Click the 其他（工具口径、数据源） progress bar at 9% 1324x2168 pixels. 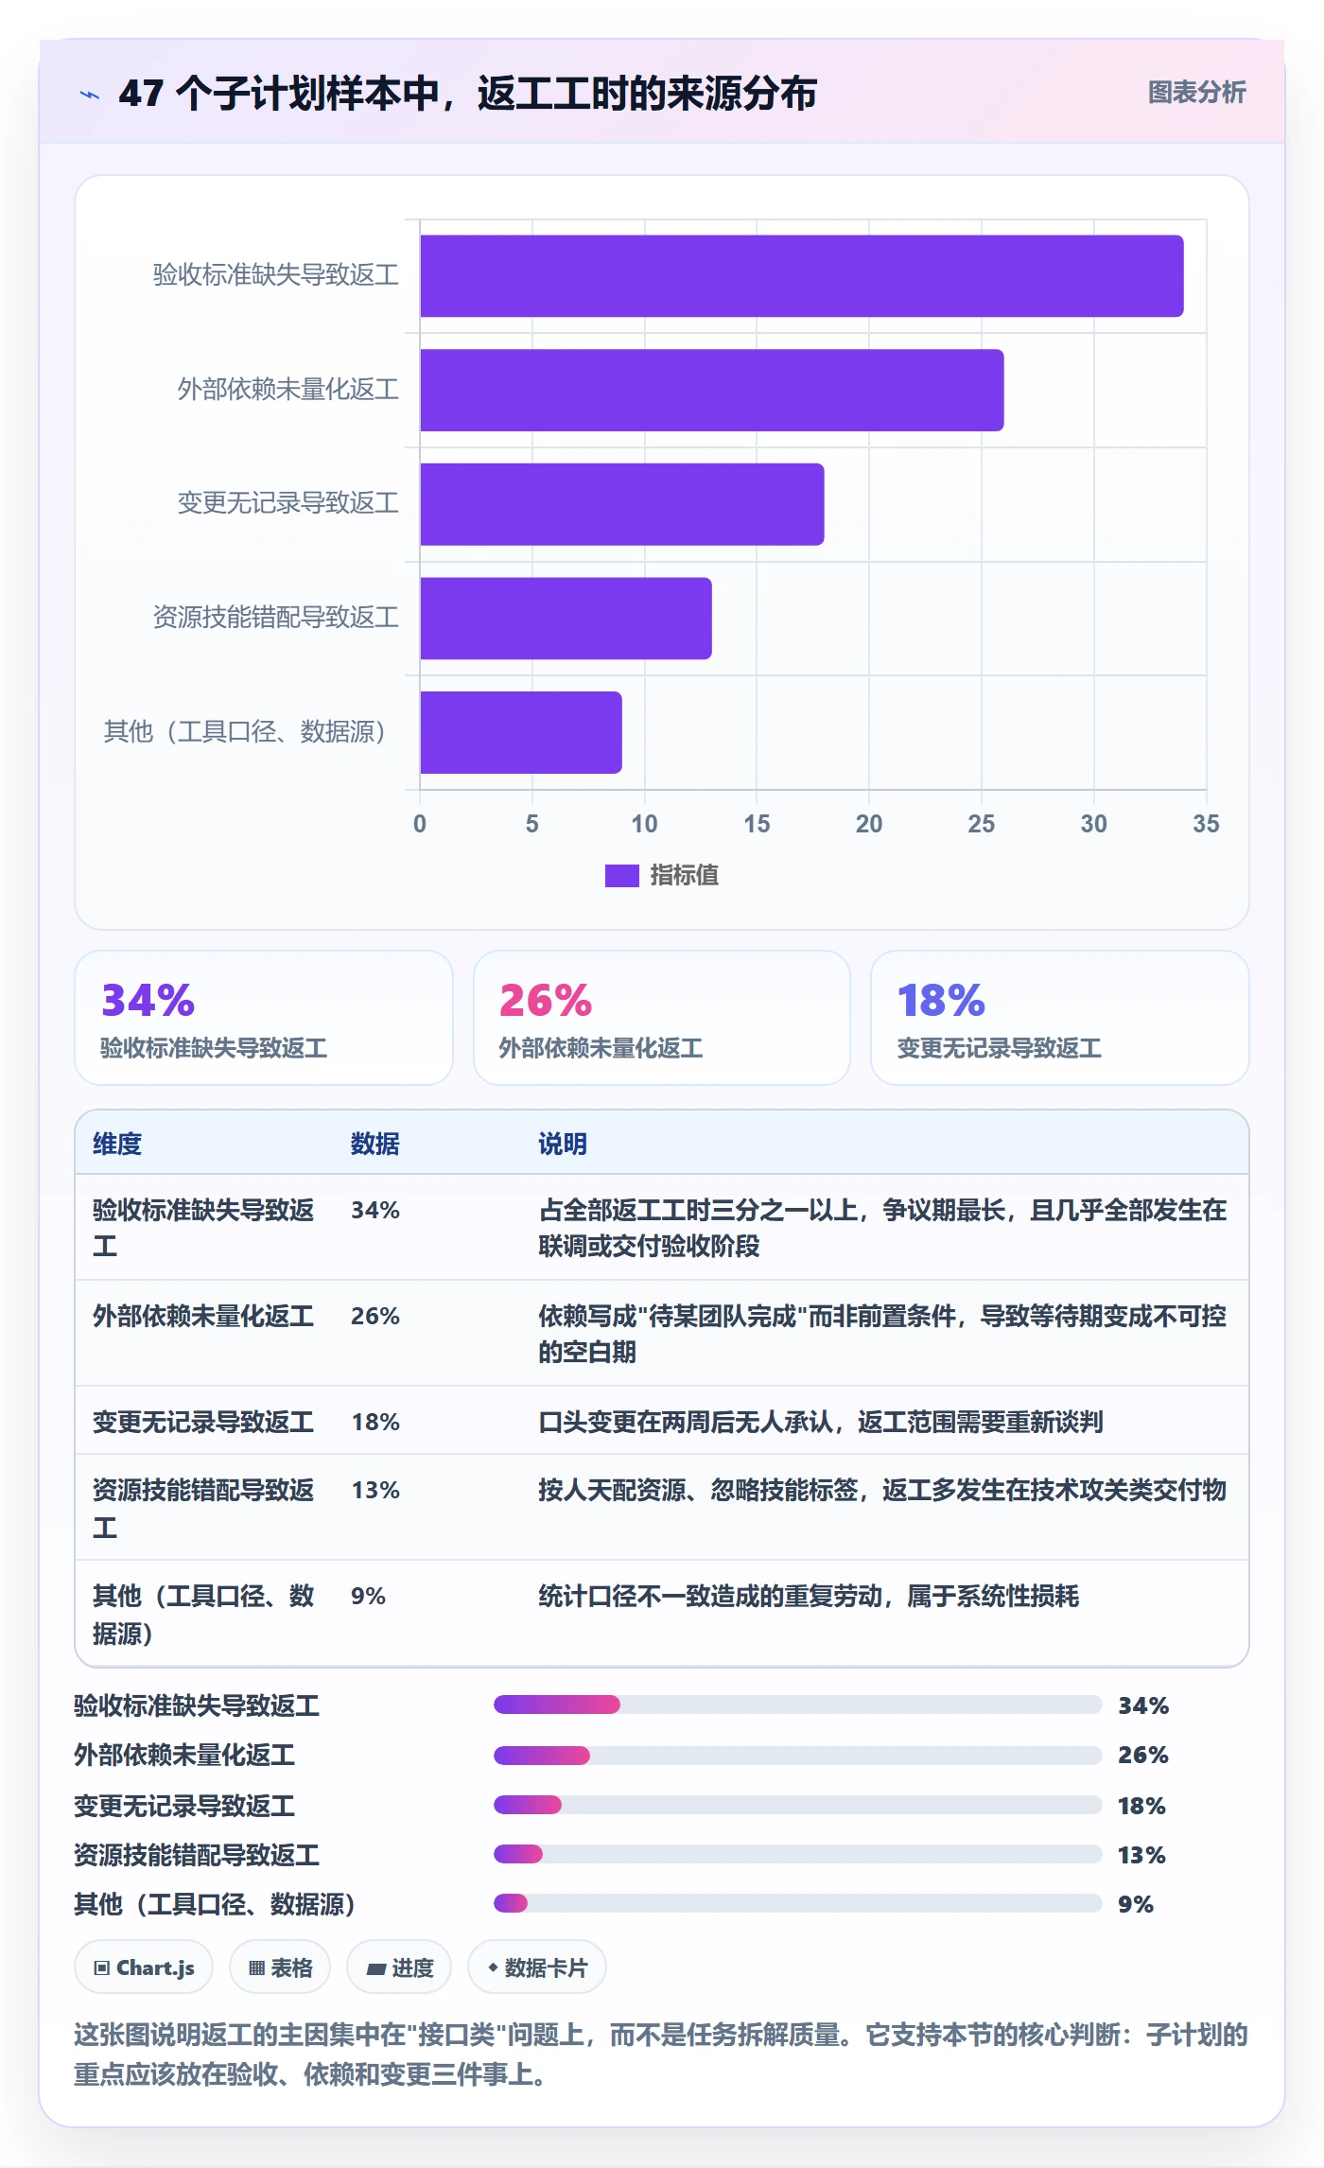pos(797,1903)
